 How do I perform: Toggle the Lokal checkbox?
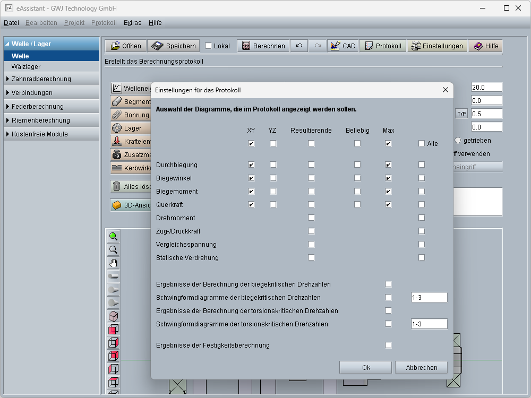click(208, 46)
